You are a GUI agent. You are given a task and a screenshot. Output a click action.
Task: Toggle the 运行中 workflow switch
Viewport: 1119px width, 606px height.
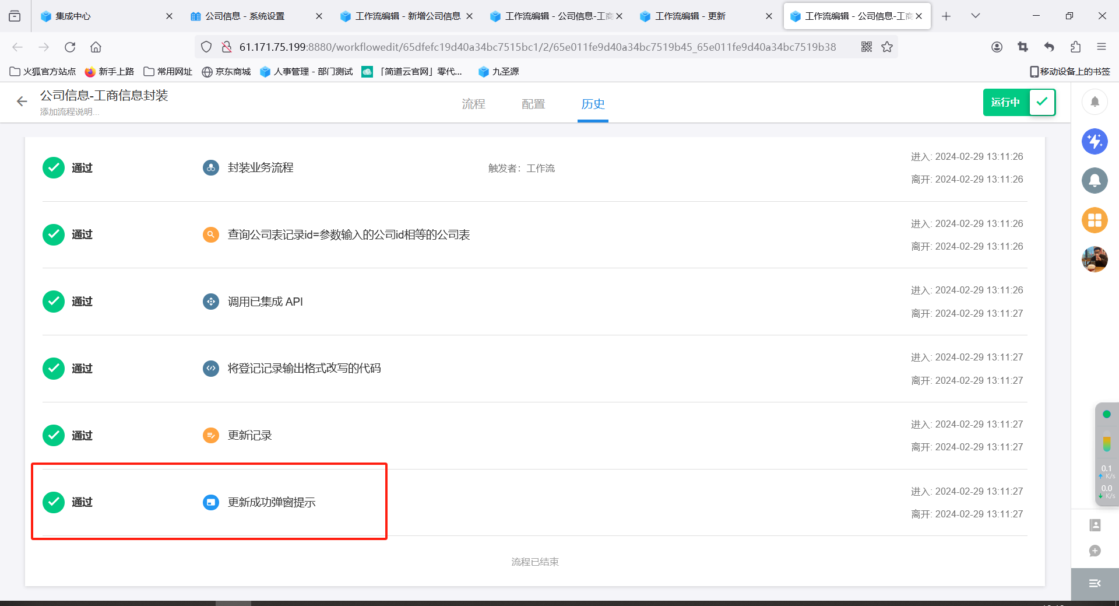(x=1019, y=102)
